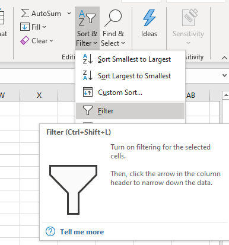The height and width of the screenshot is (245, 229).
Task: Click the Clear button label
Action: tap(40, 41)
